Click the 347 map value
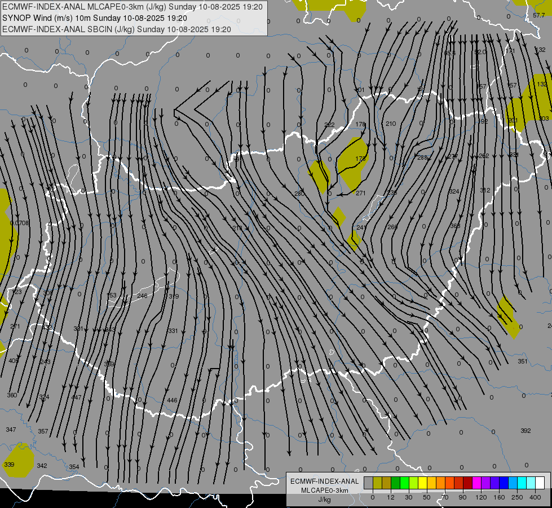The image size is (552, 508). point(11,430)
